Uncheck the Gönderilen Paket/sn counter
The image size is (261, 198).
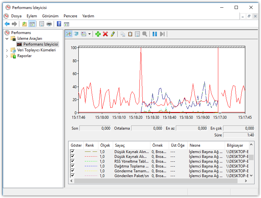click(72, 176)
